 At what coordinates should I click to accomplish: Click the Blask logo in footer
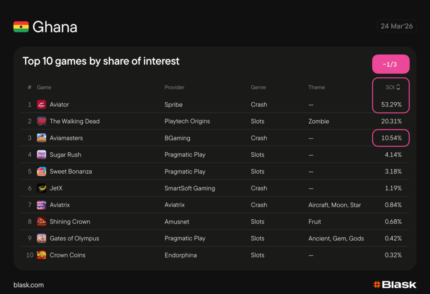click(x=395, y=285)
